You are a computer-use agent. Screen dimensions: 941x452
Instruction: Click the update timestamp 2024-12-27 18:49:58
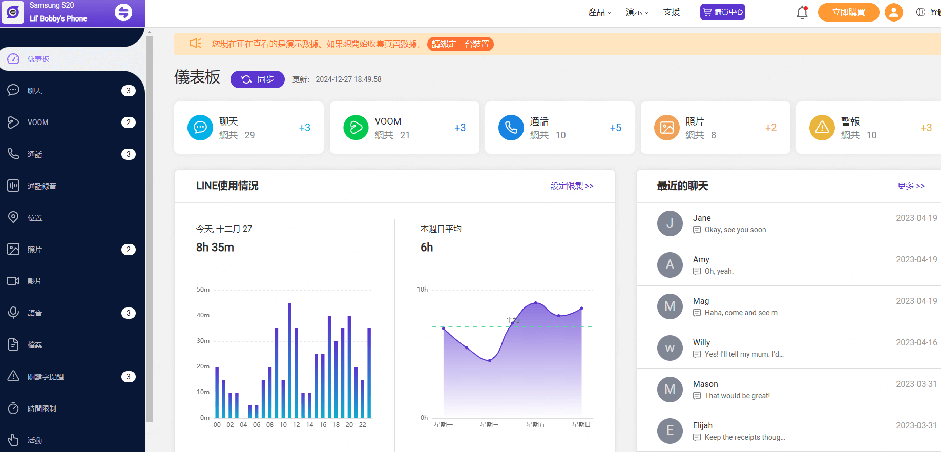click(x=348, y=79)
